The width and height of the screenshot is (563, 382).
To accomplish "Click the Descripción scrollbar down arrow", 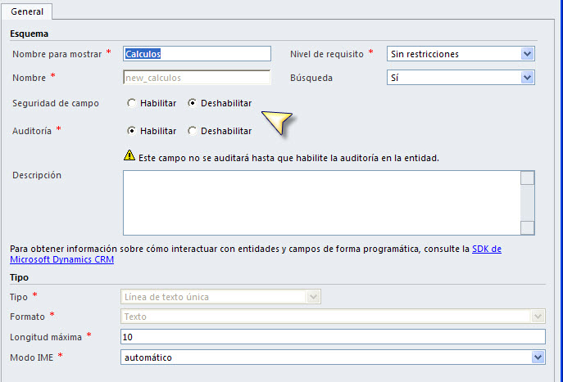I will tap(528, 228).
